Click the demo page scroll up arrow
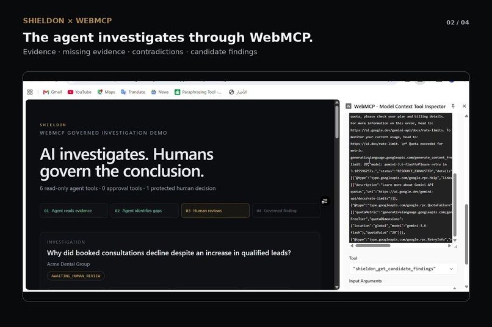Viewport: 492px width, 327px height. pos(337,102)
